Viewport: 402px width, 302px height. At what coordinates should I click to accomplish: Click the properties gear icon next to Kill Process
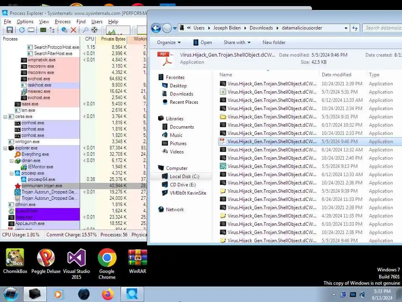pos(64,30)
